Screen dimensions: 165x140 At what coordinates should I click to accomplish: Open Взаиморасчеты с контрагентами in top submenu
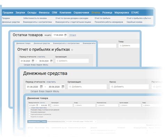coord(38,22)
